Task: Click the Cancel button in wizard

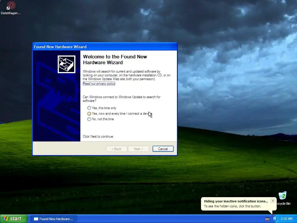Action: 163,149
